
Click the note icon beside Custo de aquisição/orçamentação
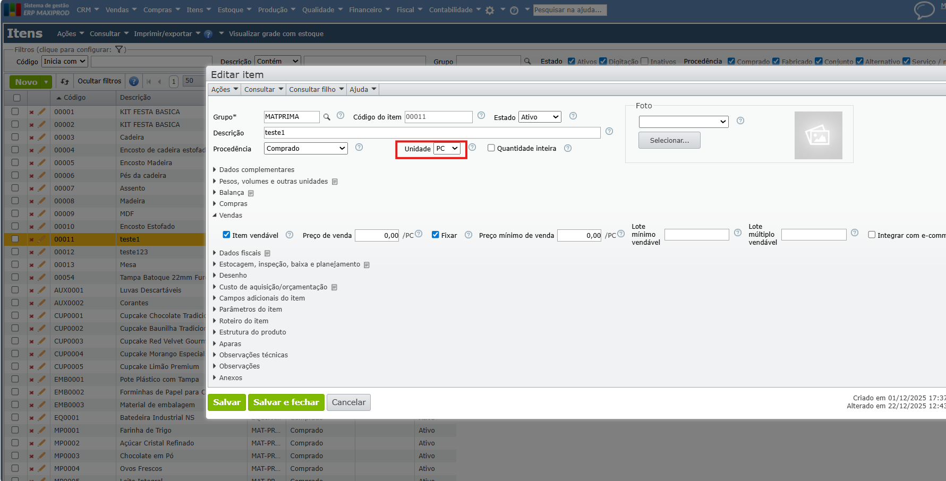(334, 287)
